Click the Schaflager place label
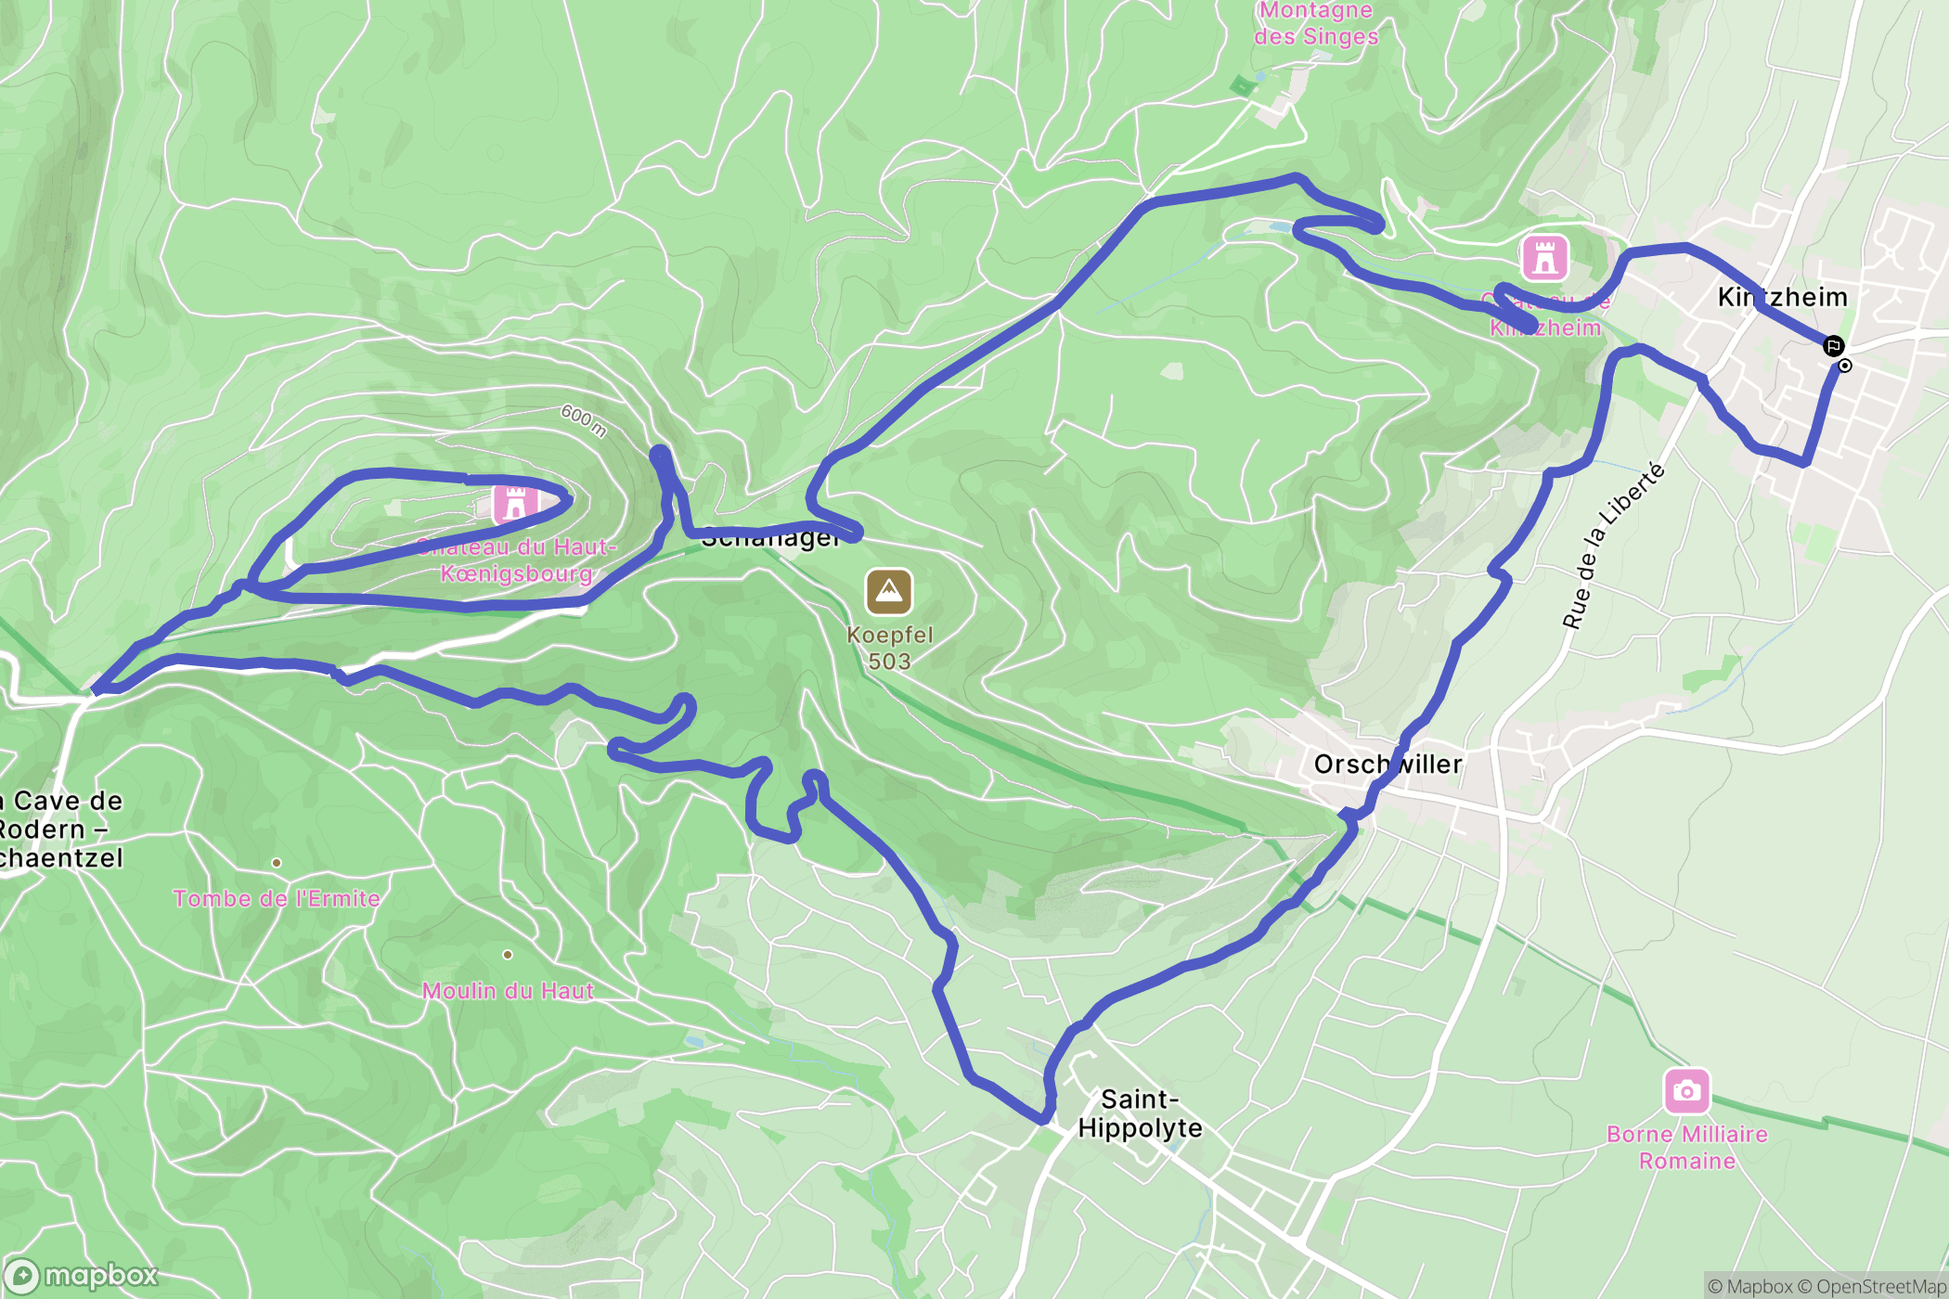Viewport: 1949px width, 1299px height. point(770,538)
